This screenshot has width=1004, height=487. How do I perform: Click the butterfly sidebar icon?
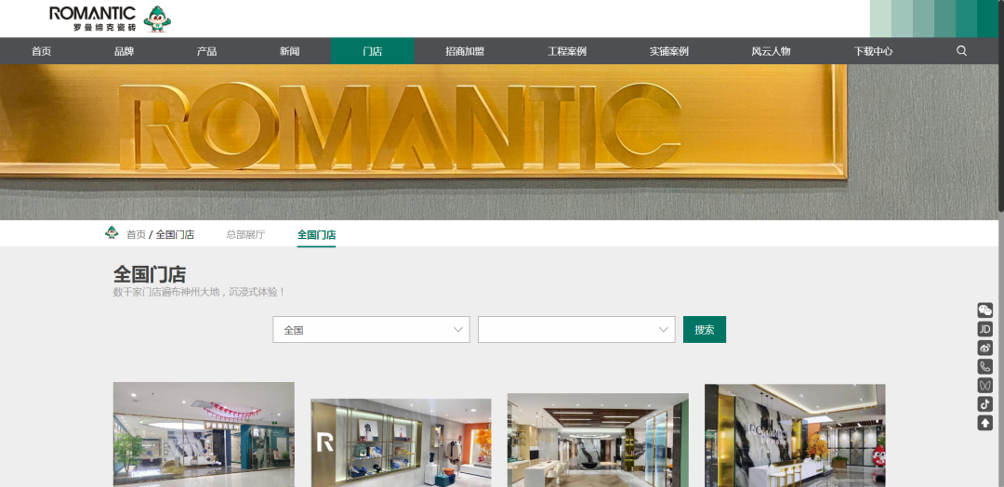(x=985, y=385)
